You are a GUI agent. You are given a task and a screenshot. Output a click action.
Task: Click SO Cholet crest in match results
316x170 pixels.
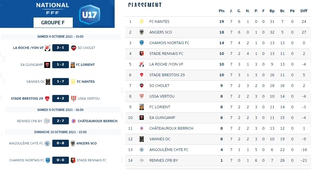[x=74, y=48]
